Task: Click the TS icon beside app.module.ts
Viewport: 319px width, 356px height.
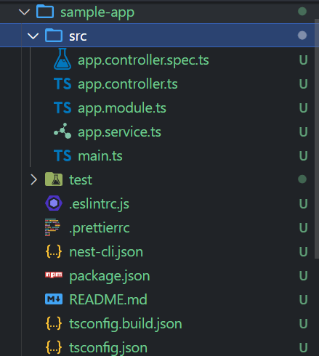Action: (x=62, y=108)
